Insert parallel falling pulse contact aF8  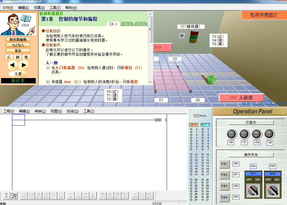pos(125,196)
